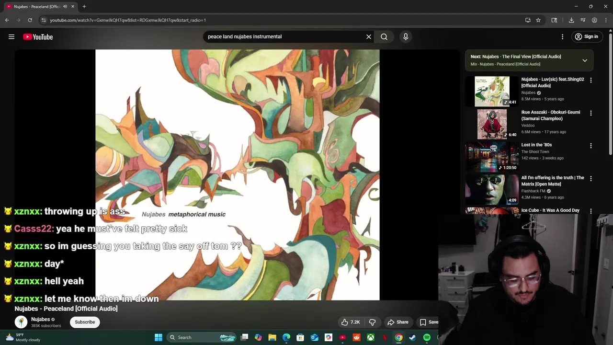Open Reddit app from the taskbar
613x345 pixels.
357,337
